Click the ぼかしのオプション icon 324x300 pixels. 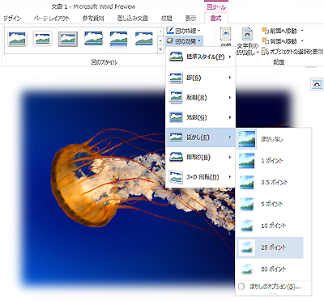pyautogui.click(x=241, y=286)
